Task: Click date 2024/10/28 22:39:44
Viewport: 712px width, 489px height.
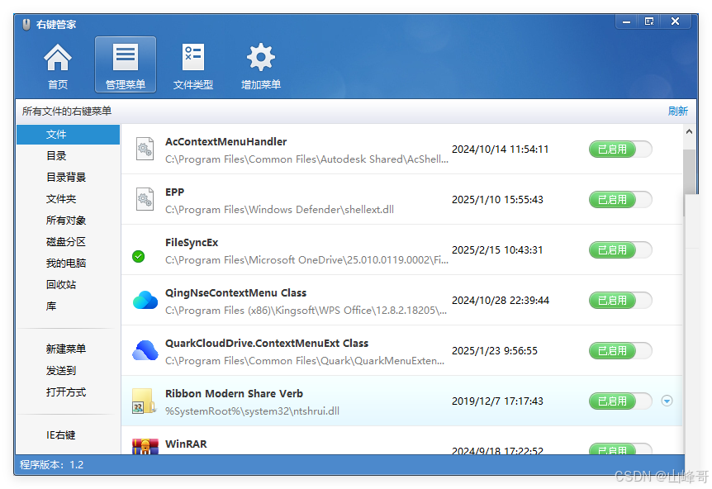Action: (501, 300)
